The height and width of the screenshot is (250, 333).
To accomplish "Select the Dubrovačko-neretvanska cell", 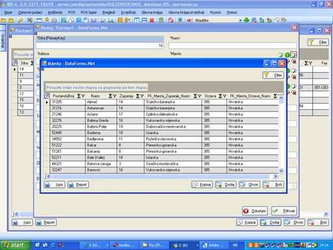I will (173, 127).
